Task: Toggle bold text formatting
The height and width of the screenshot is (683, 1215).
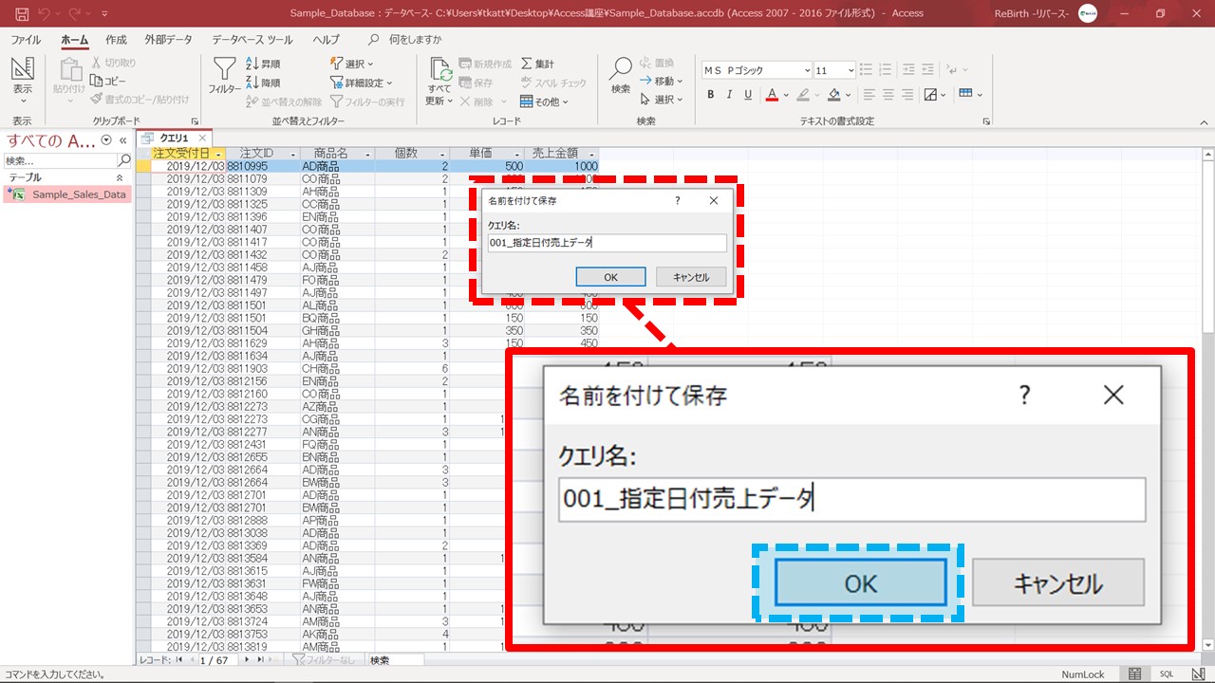Action: (x=710, y=95)
